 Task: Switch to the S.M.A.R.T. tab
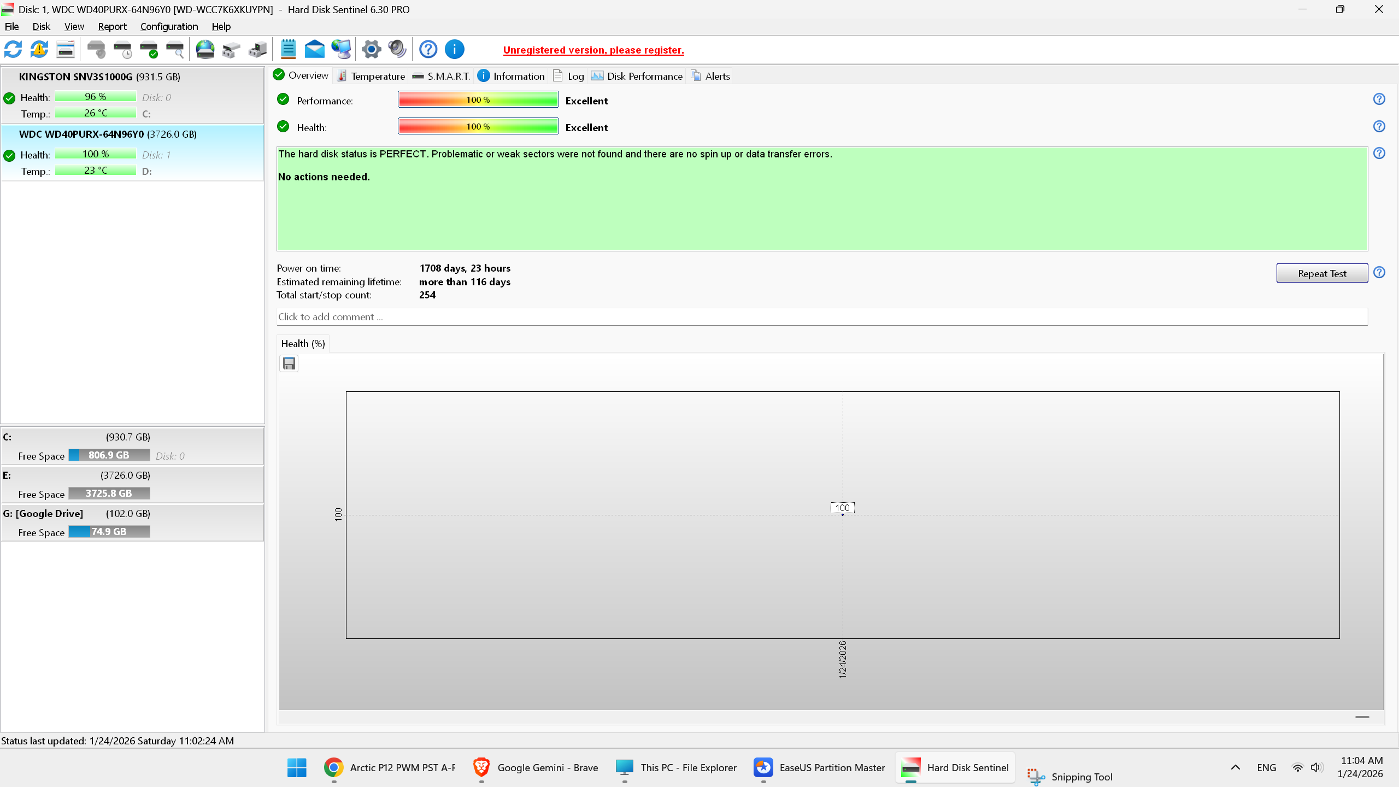click(x=442, y=76)
